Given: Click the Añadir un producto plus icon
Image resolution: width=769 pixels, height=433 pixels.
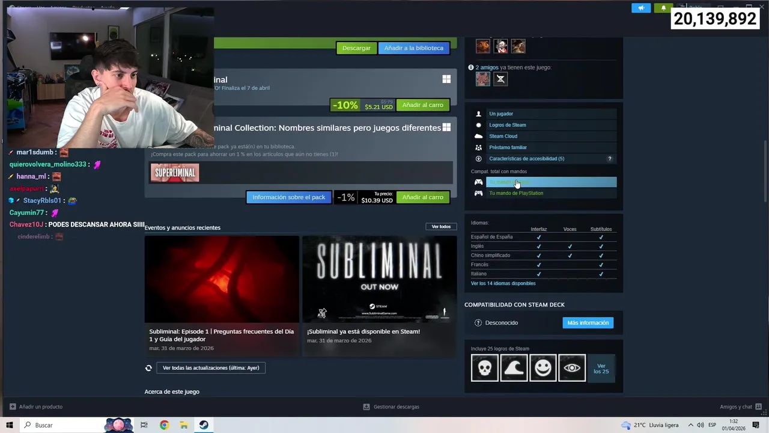Looking at the screenshot, I should (12, 407).
